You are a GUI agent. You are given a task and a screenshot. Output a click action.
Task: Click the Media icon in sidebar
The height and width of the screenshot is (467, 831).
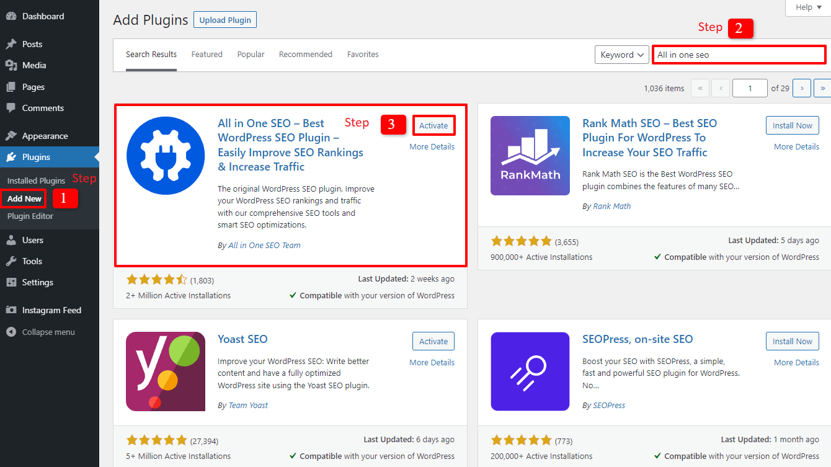click(11, 65)
